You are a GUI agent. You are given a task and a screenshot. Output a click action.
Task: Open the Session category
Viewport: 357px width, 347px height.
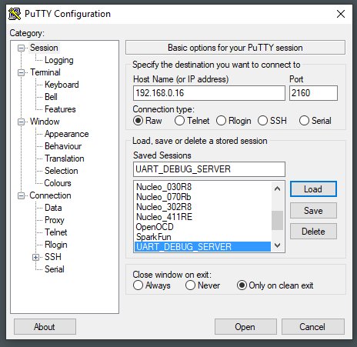pyautogui.click(x=44, y=48)
